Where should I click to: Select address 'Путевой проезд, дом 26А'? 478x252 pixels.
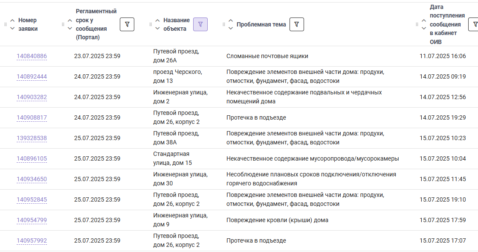[x=176, y=56]
